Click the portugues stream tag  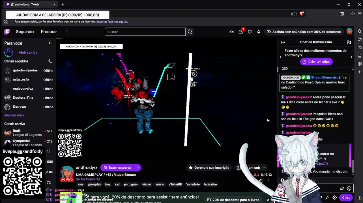click(x=131, y=184)
